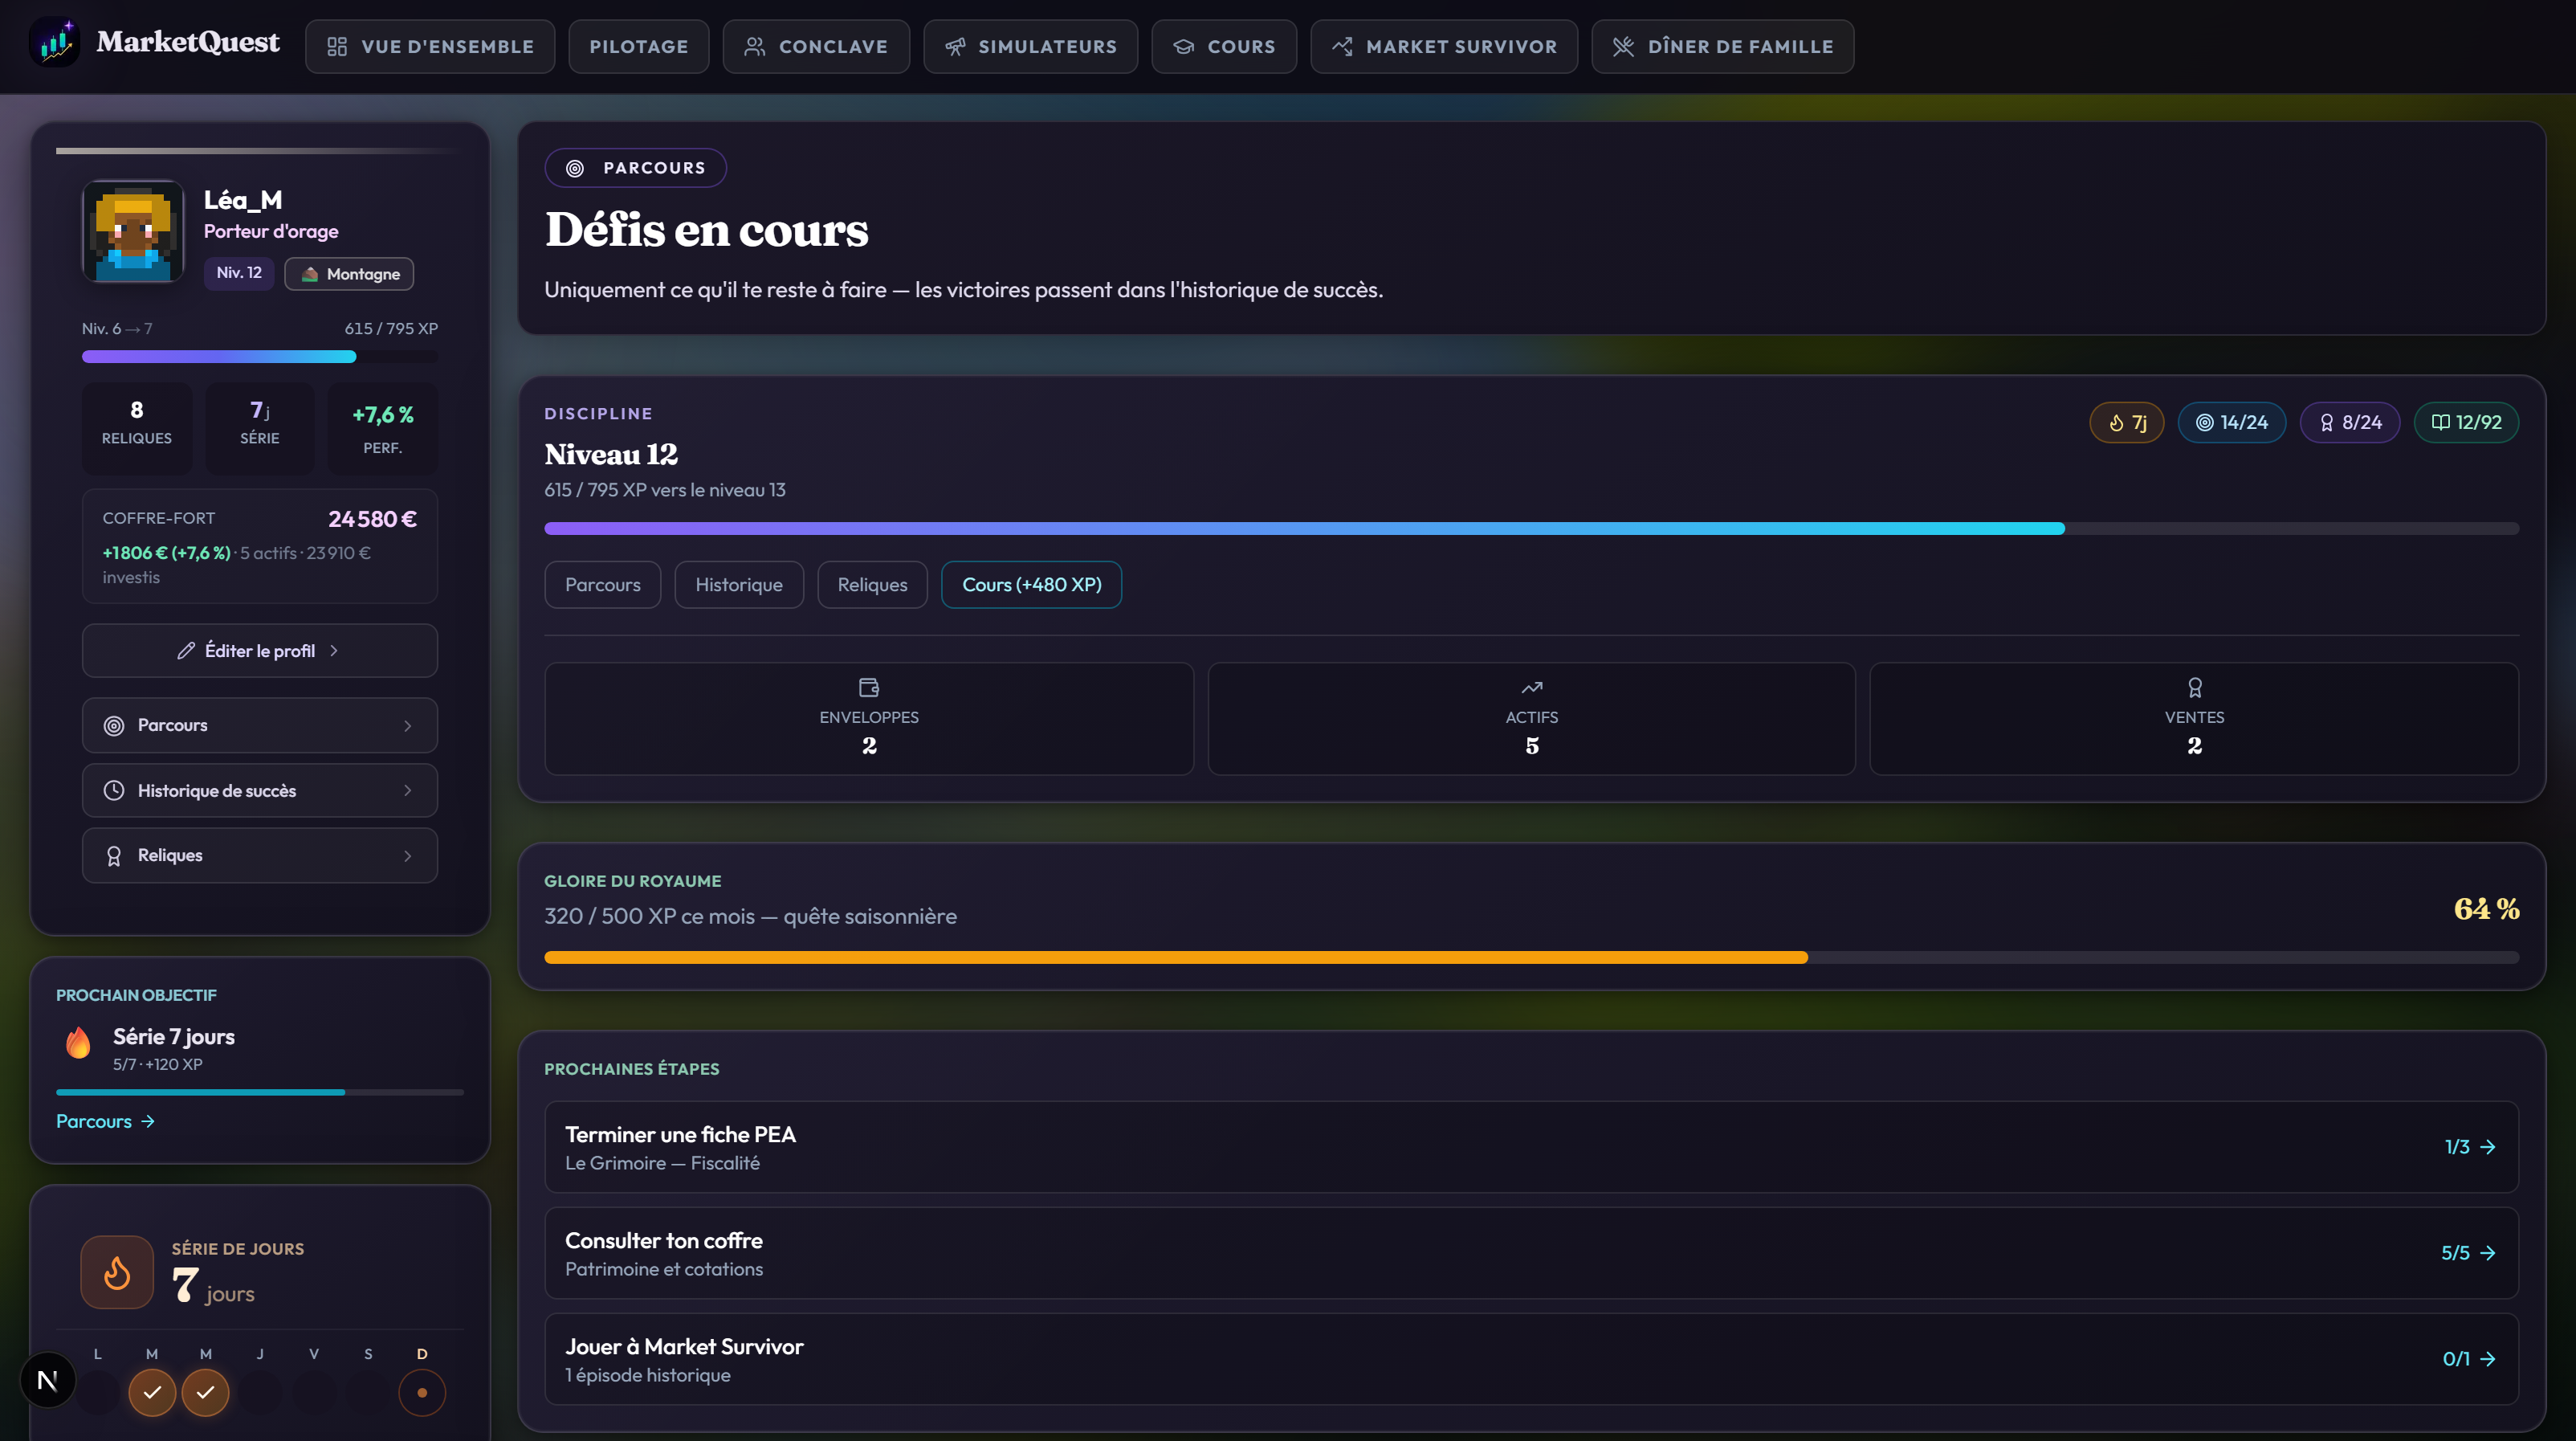Open Market Survivor from top navigation
The width and height of the screenshot is (2576, 1441).
[1444, 46]
